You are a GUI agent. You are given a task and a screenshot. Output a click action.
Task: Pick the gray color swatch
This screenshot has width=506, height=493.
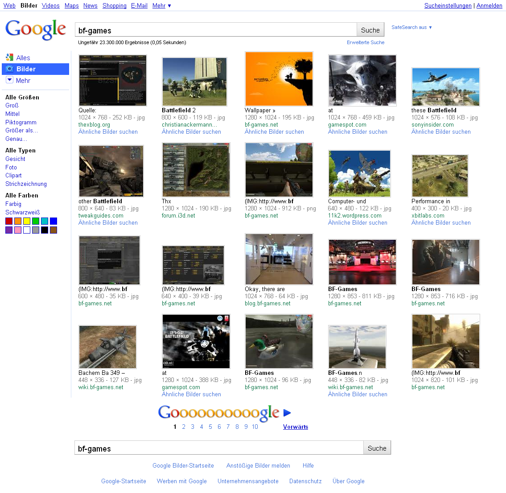pyautogui.click(x=36, y=230)
